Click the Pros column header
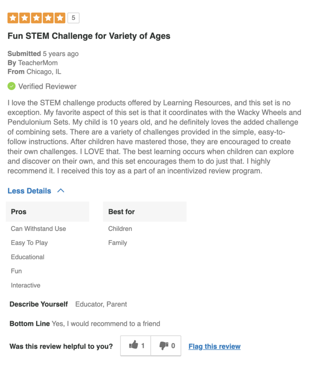Screen dimensions: 311x366 pos(19,212)
